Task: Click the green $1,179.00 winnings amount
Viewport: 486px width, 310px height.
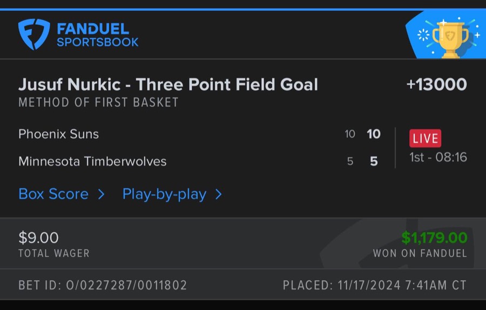Action: tap(434, 238)
